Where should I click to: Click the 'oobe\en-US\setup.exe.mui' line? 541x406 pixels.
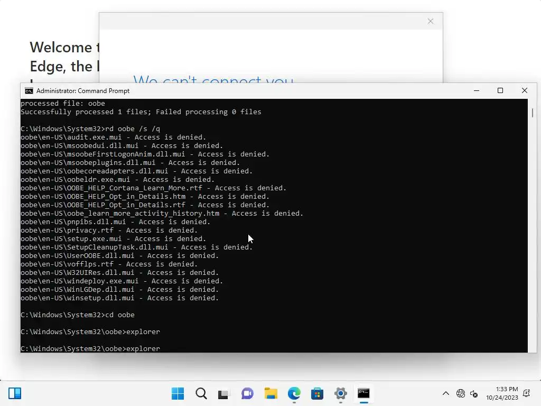pos(113,239)
